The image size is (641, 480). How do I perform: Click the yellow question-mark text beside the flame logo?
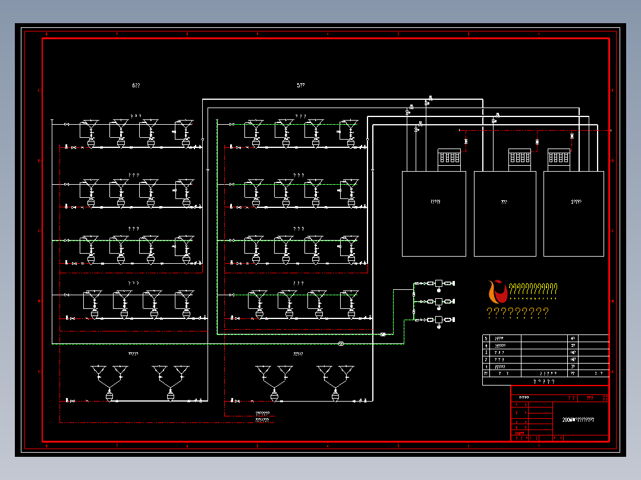click(533, 289)
